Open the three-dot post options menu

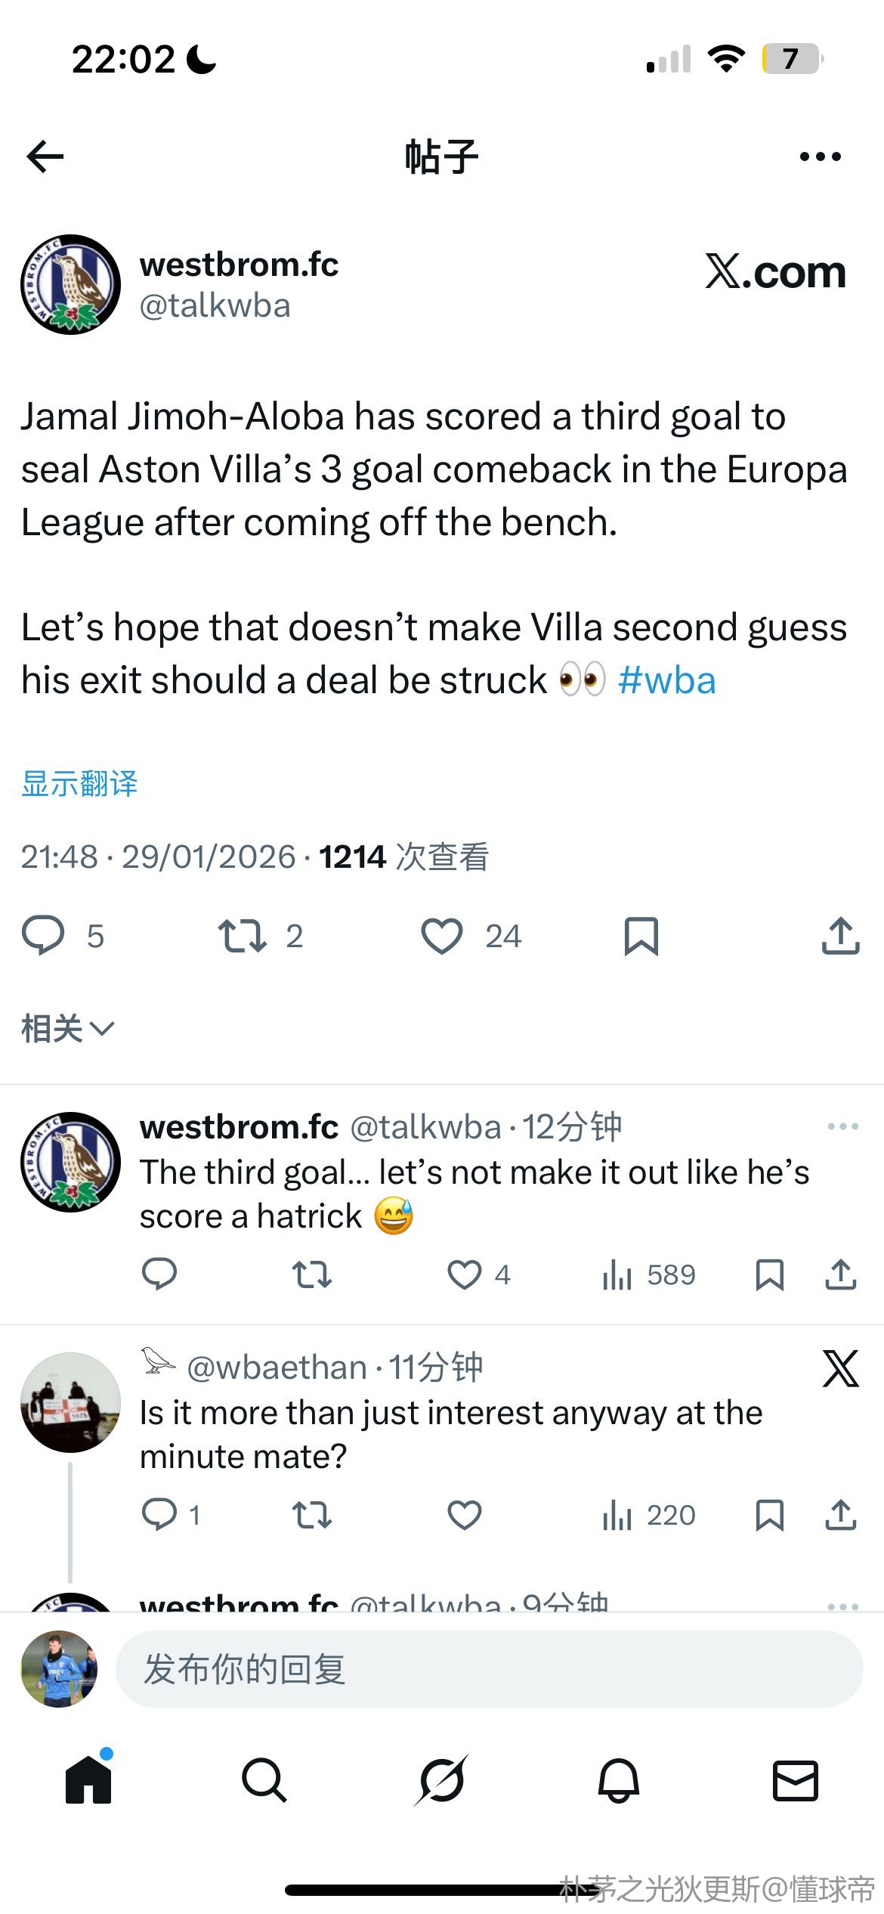(x=820, y=156)
